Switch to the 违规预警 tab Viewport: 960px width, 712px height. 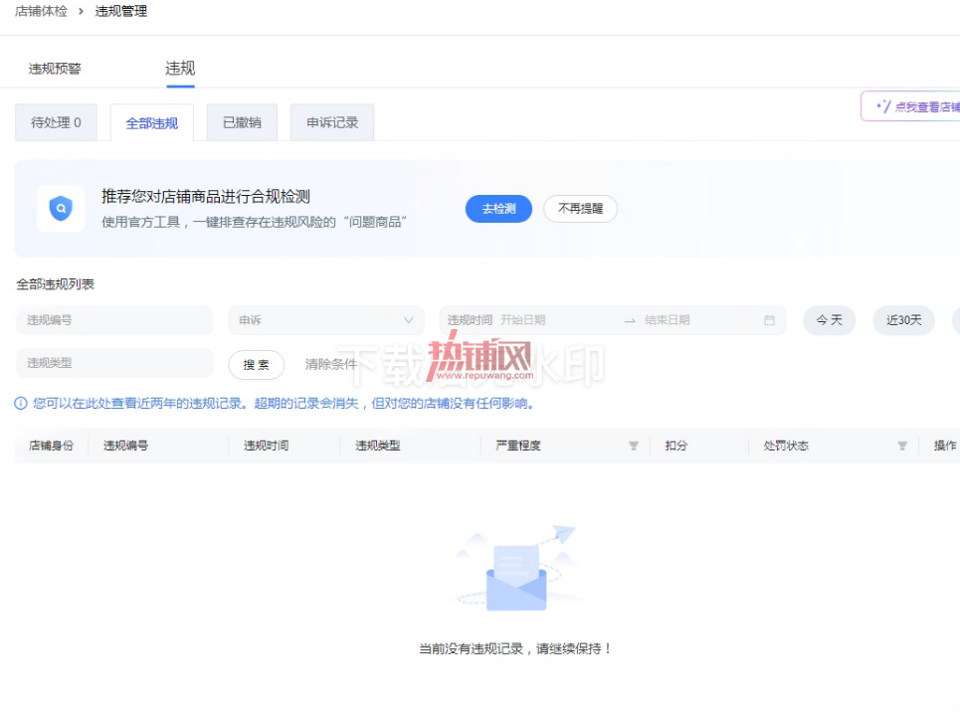click(x=55, y=69)
